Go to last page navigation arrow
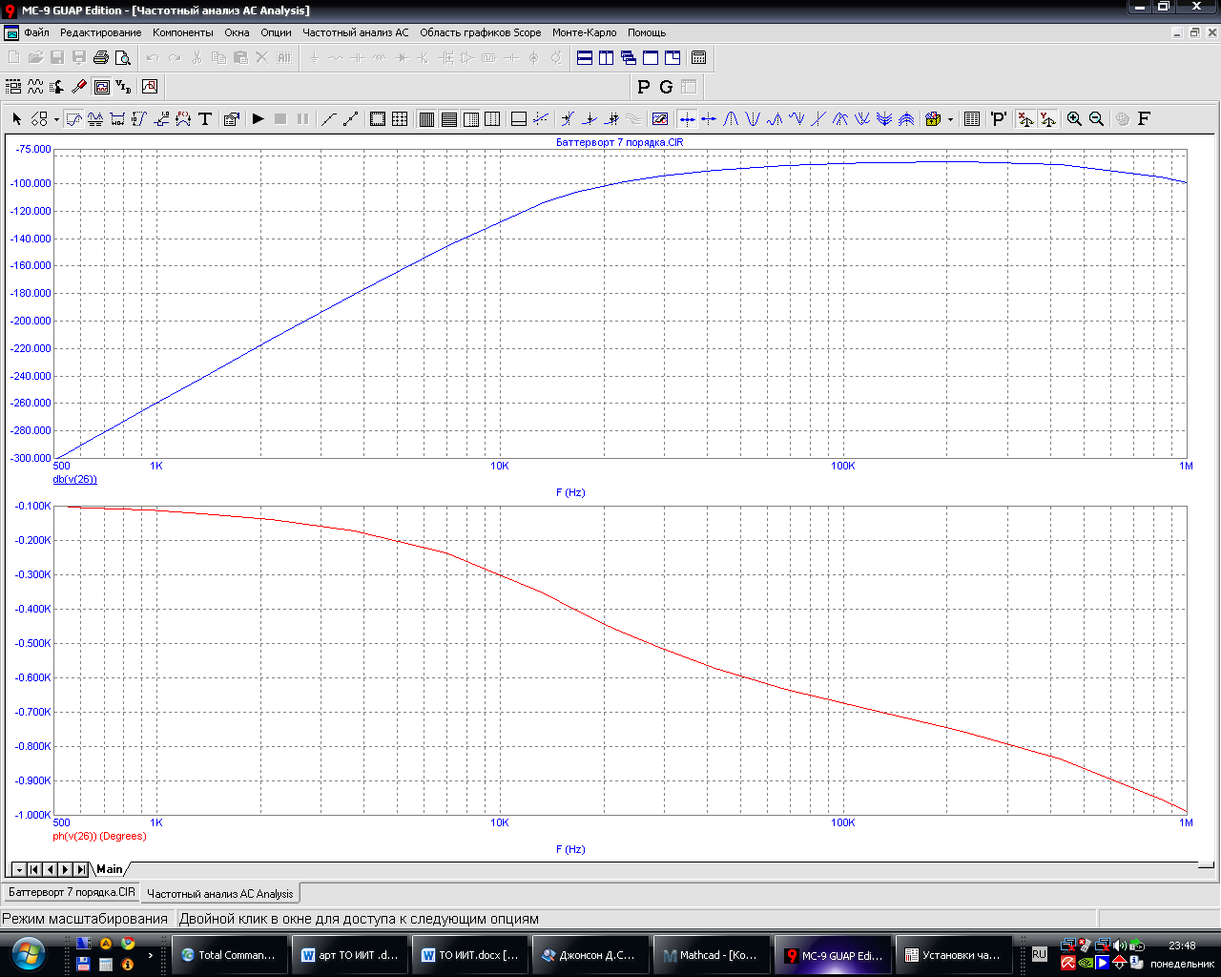The image size is (1221, 977). [81, 869]
